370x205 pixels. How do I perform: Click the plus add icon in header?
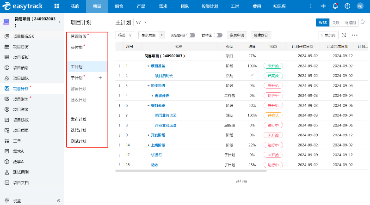[x=323, y=6]
